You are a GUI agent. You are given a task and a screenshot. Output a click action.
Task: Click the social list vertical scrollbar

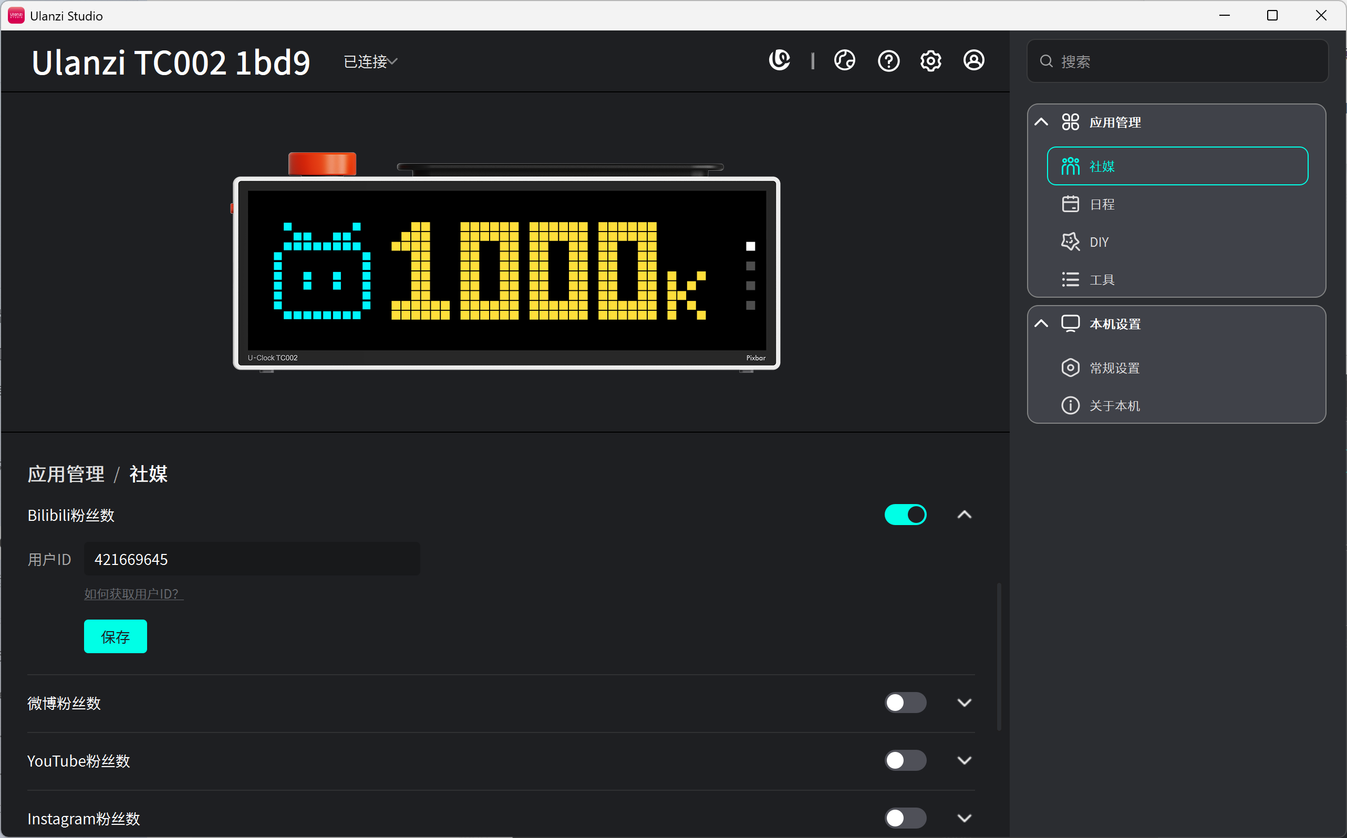pyautogui.click(x=999, y=656)
